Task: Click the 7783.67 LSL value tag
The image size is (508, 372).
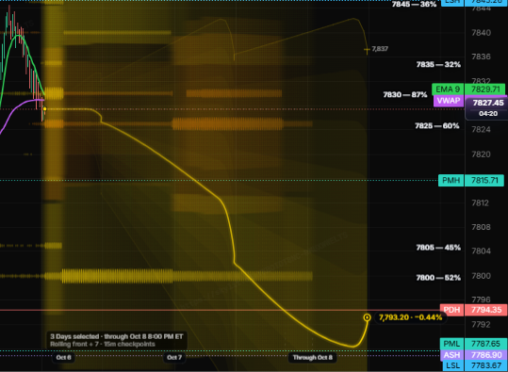Action: pyautogui.click(x=486, y=365)
